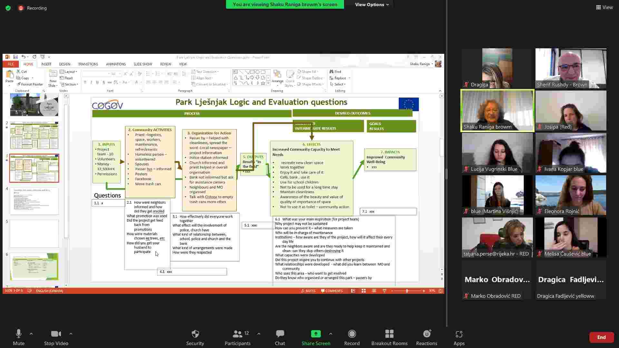
Task: Open the SLIDE SHOW ribbon tab
Action: click(143, 64)
